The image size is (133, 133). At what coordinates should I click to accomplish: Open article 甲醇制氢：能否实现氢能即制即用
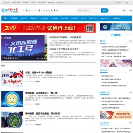[43, 113]
